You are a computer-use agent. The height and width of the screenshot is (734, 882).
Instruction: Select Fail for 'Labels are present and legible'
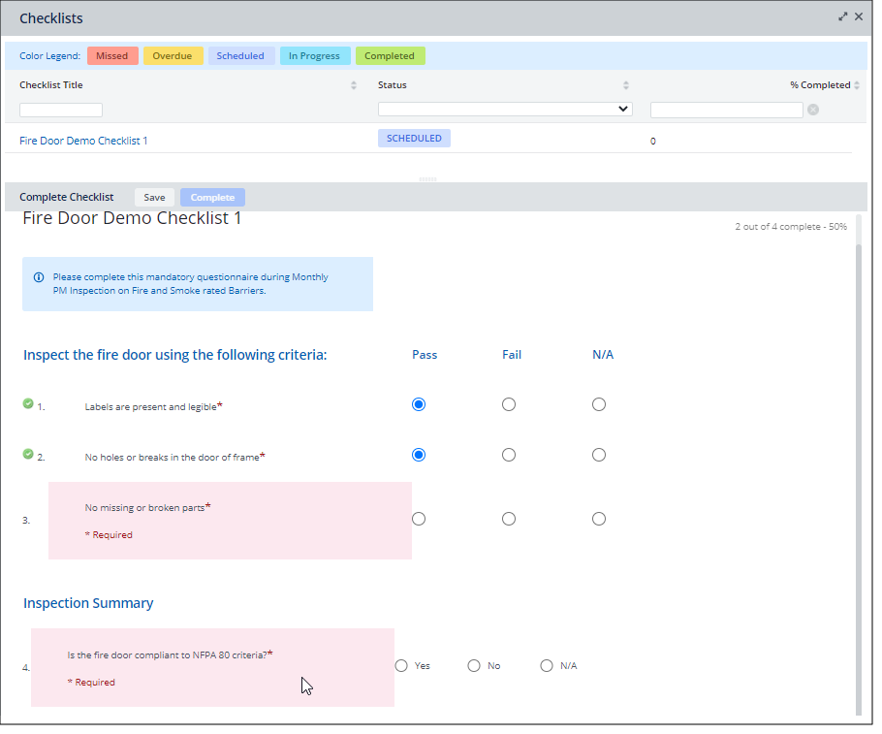click(509, 404)
